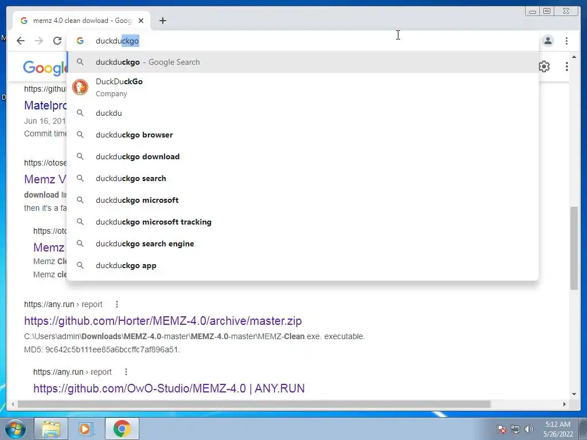Click the Chrome taskbar icon

122,429
